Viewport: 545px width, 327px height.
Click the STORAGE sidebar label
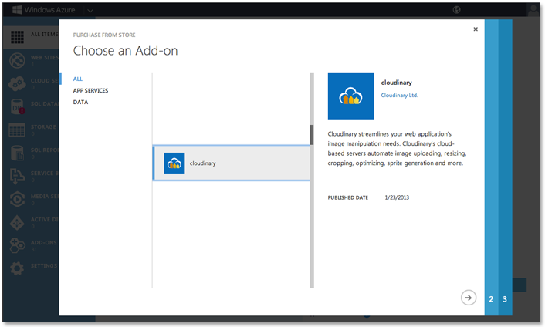(43, 127)
